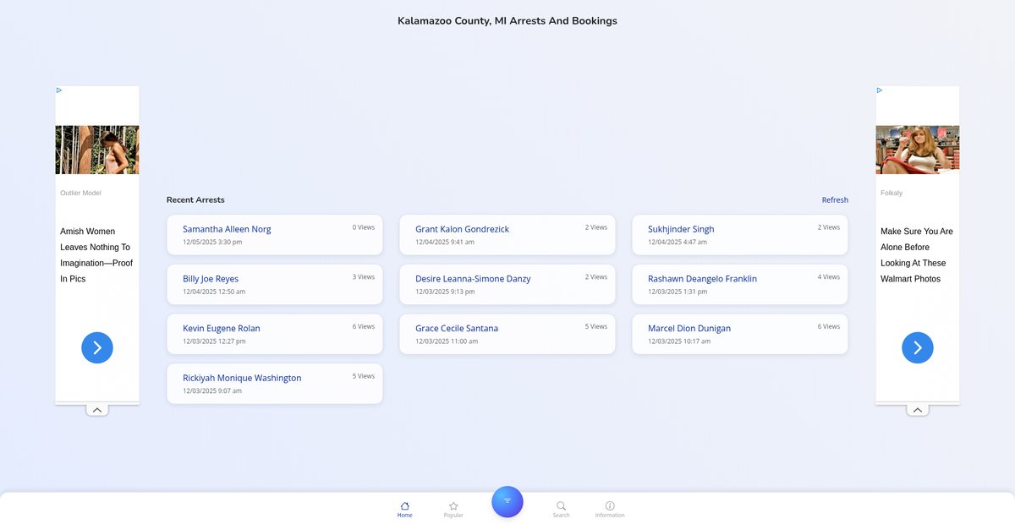Open the Popular star icon
This screenshot has width=1015, height=524.
453,508
